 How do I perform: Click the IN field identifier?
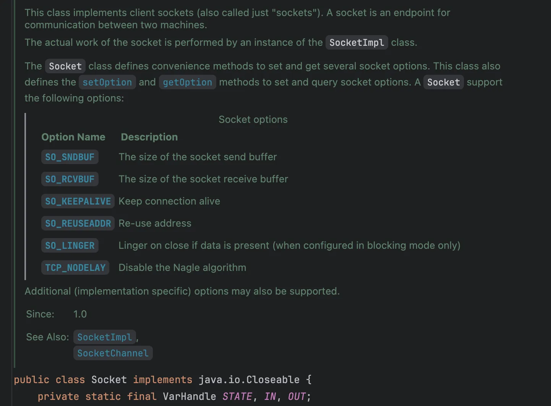click(270, 396)
